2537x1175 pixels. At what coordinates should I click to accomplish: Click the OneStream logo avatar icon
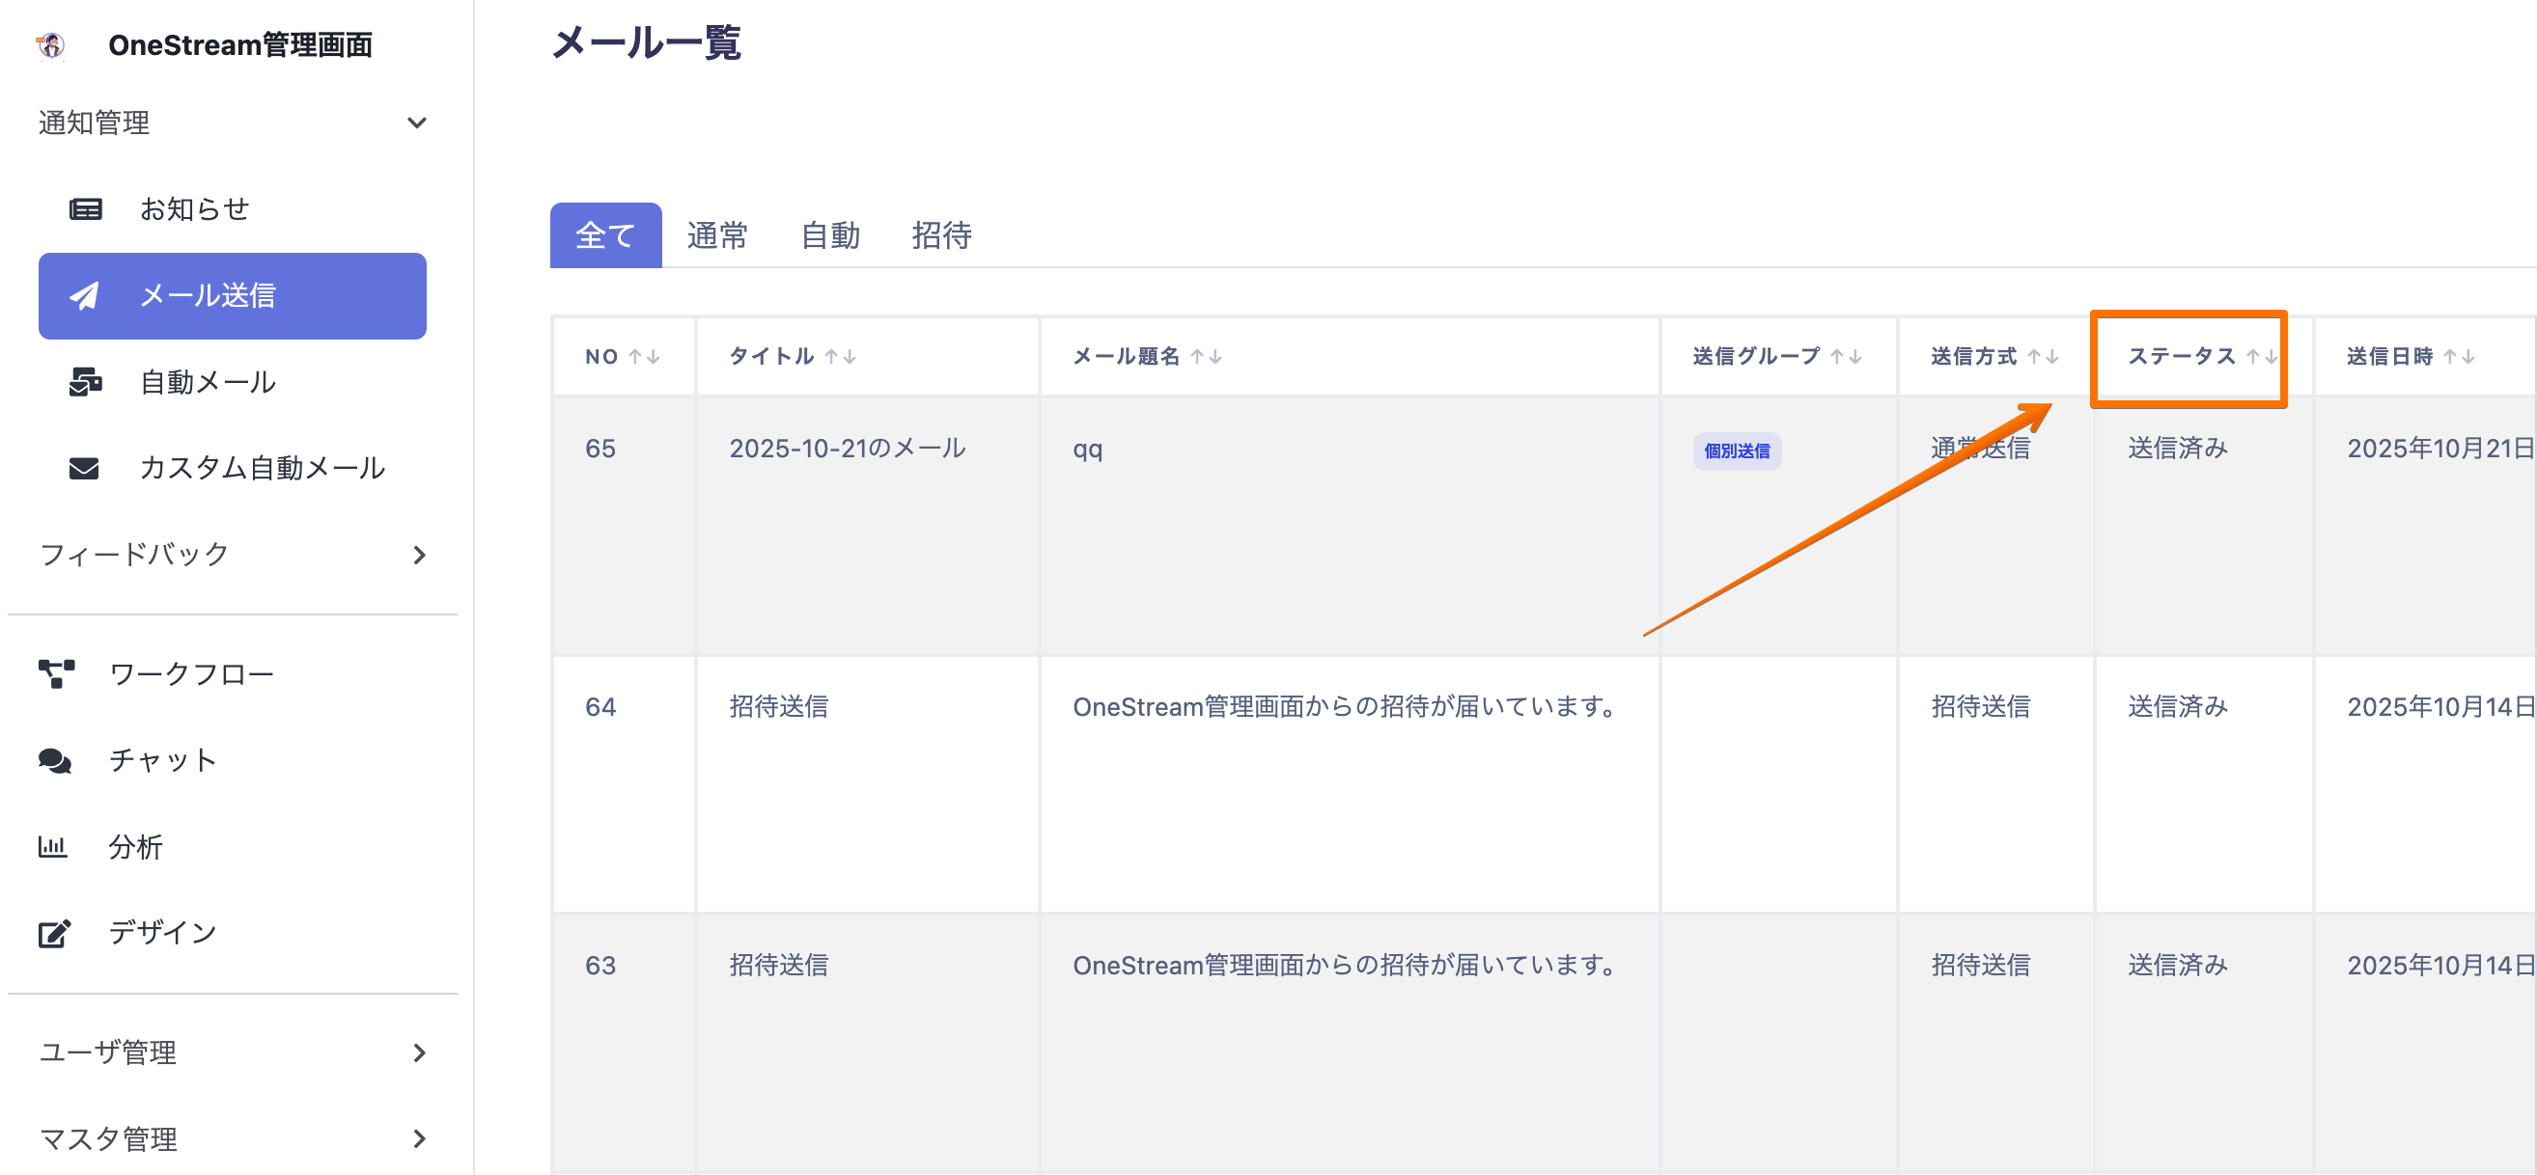pyautogui.click(x=50, y=44)
